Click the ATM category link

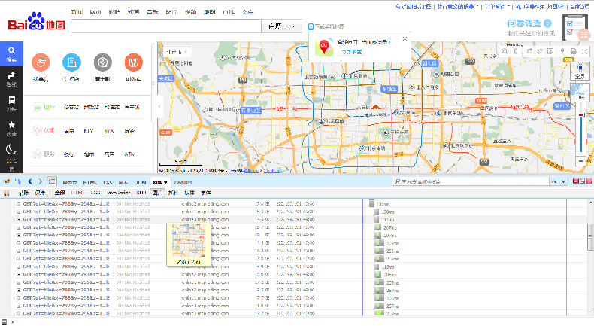point(130,154)
